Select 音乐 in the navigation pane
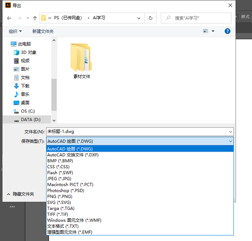The width and height of the screenshot is (252, 241). [22, 94]
